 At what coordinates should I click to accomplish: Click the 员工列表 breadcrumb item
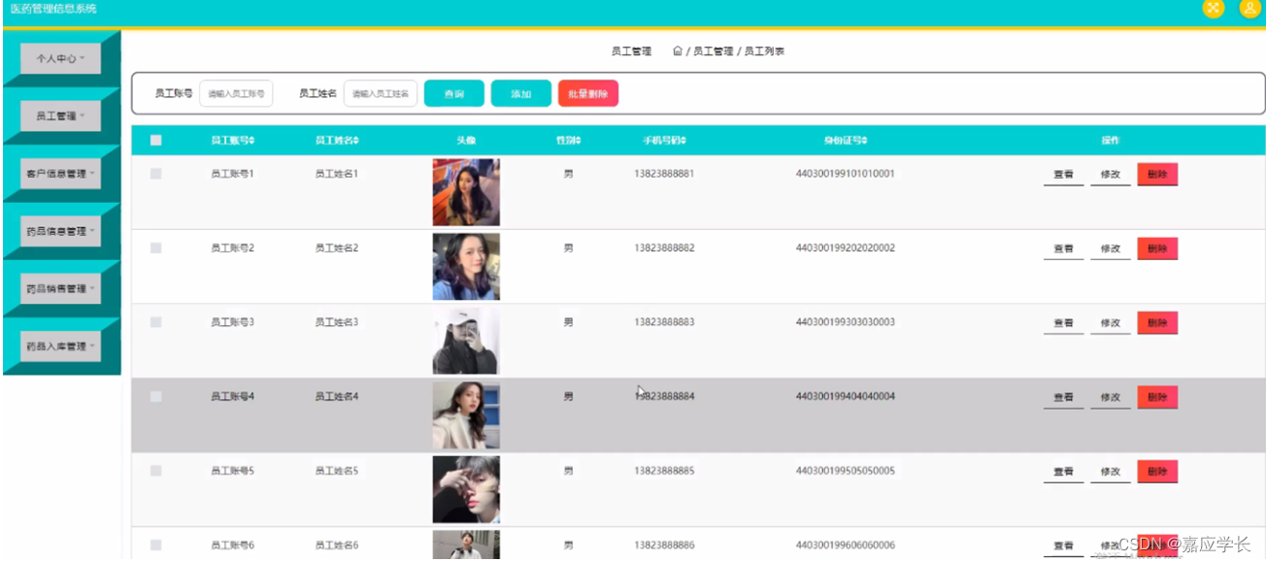764,51
